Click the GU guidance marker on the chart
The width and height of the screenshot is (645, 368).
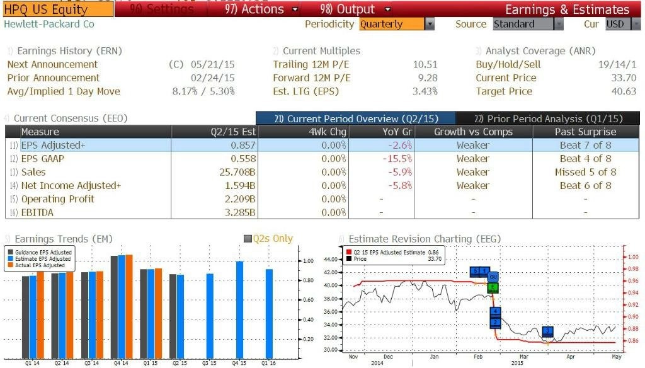pyautogui.click(x=493, y=277)
